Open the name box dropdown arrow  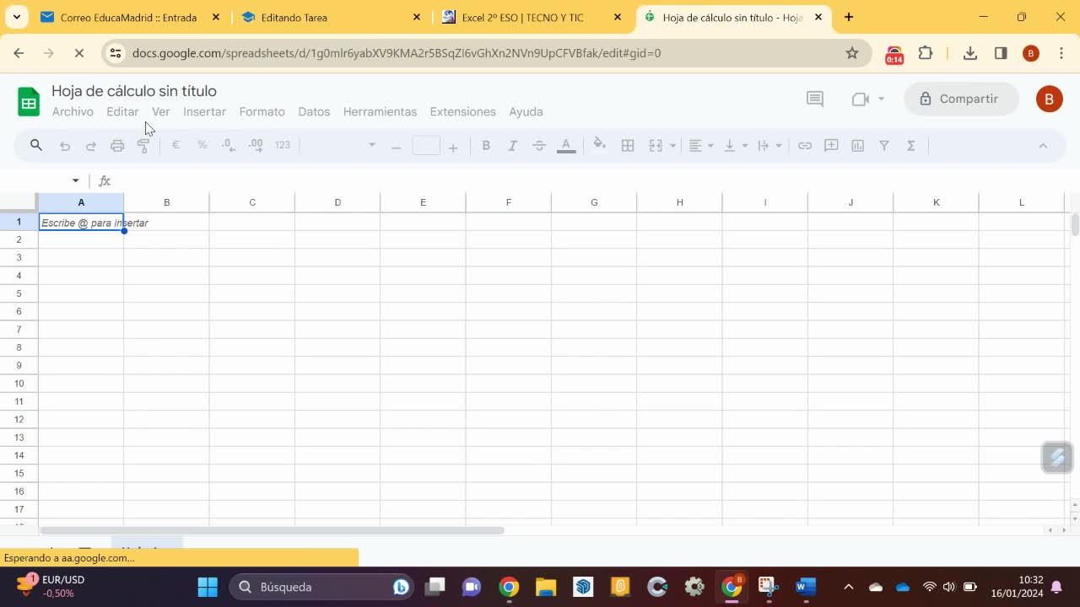[x=75, y=180]
